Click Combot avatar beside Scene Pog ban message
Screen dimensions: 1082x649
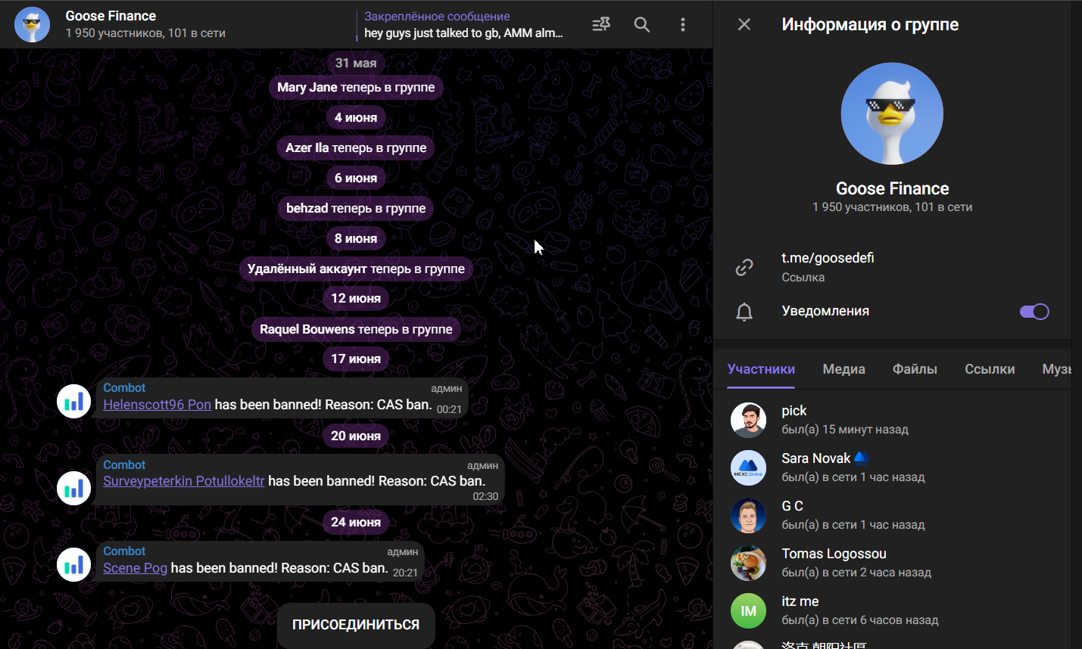pos(74,564)
